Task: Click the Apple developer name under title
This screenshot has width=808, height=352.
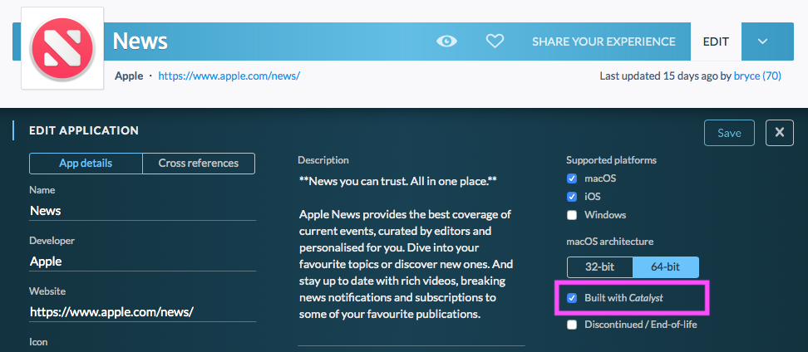Action: 129,76
